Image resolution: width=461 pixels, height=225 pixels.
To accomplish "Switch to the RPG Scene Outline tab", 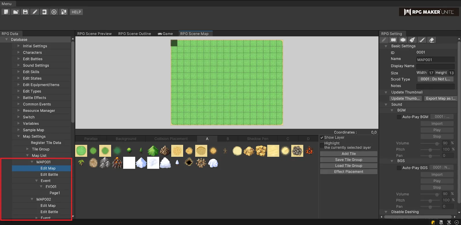I will click(x=135, y=34).
